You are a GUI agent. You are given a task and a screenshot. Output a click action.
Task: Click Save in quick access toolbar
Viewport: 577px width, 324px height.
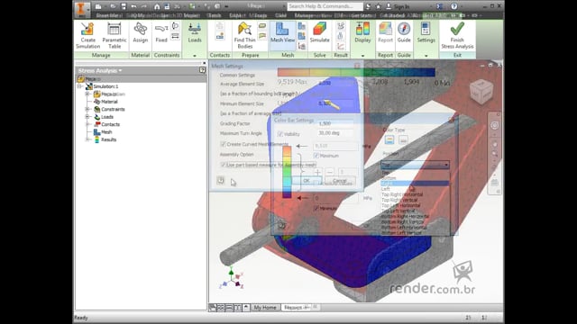[124, 6]
